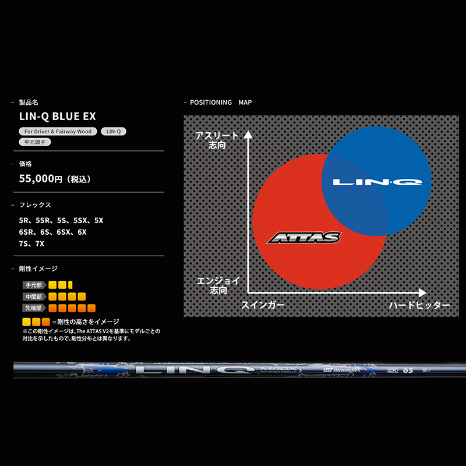Click the UST Mamiya logo on shaft

click(x=342, y=370)
